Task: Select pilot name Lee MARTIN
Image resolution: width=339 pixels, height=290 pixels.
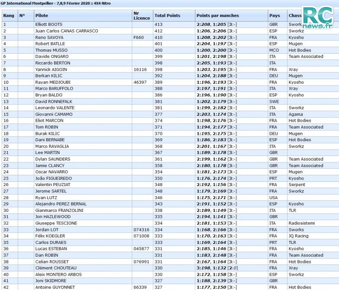Action: click(47, 153)
